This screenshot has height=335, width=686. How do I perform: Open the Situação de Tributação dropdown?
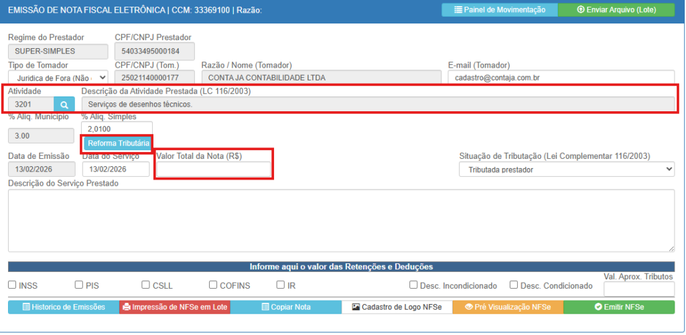click(566, 170)
